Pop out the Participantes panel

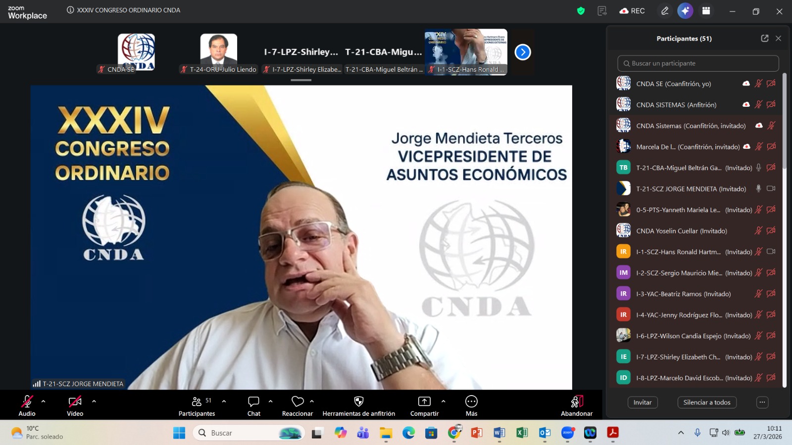click(x=765, y=39)
